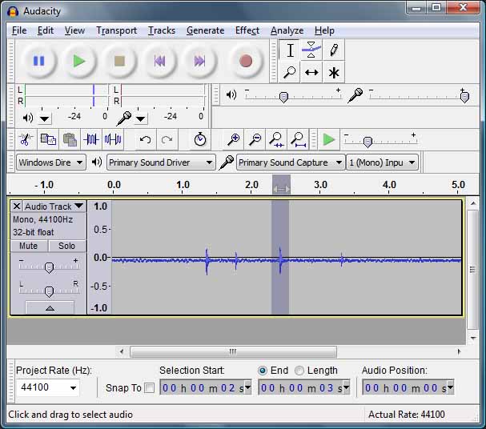486x429 pixels.
Task: Click the Skip to Start button
Action: tap(160, 61)
